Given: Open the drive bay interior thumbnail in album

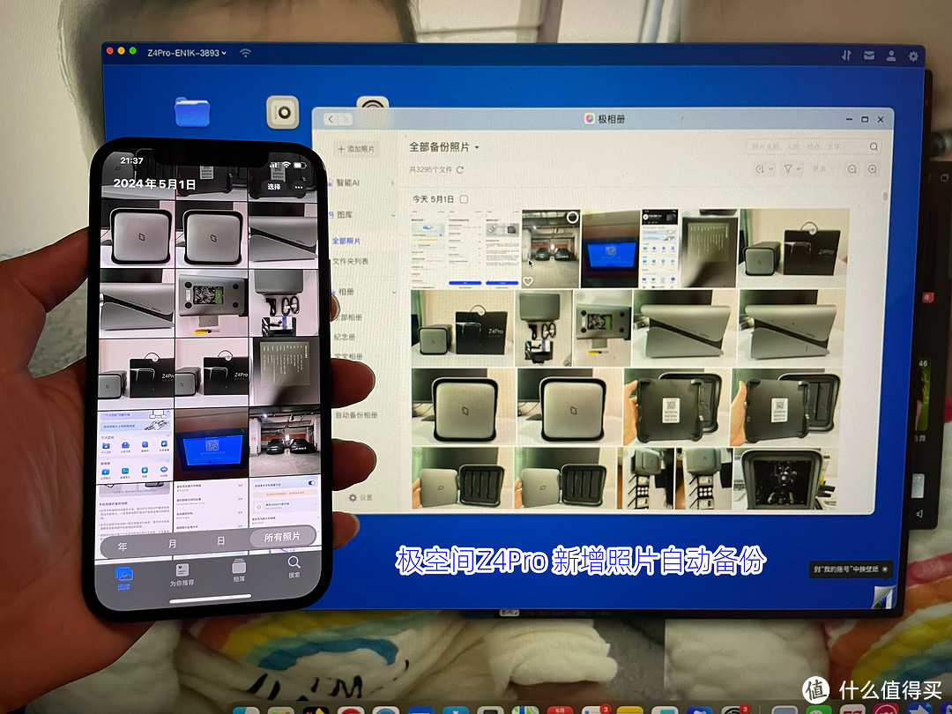Looking at the screenshot, I should click(785, 479).
